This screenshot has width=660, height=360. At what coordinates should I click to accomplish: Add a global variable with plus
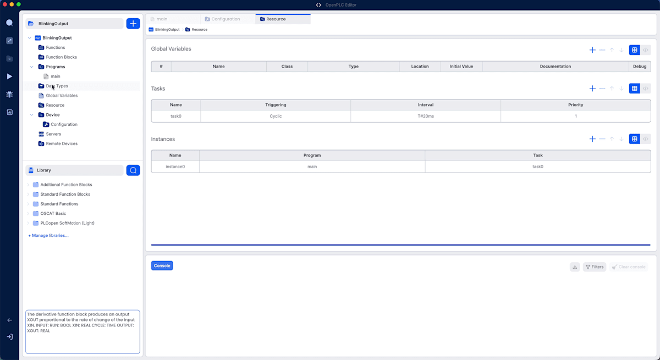pos(592,50)
